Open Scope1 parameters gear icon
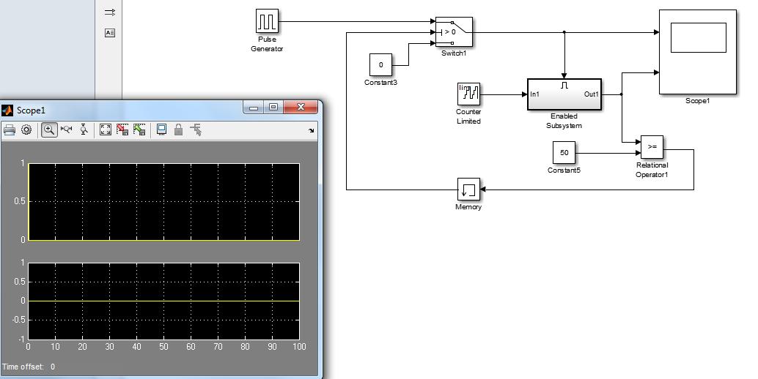The image size is (758, 379). (26, 130)
